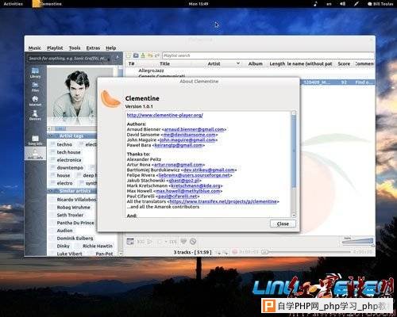The height and width of the screenshot is (317, 397).
Task: Open the Library sidebar tab
Action: click(x=35, y=73)
